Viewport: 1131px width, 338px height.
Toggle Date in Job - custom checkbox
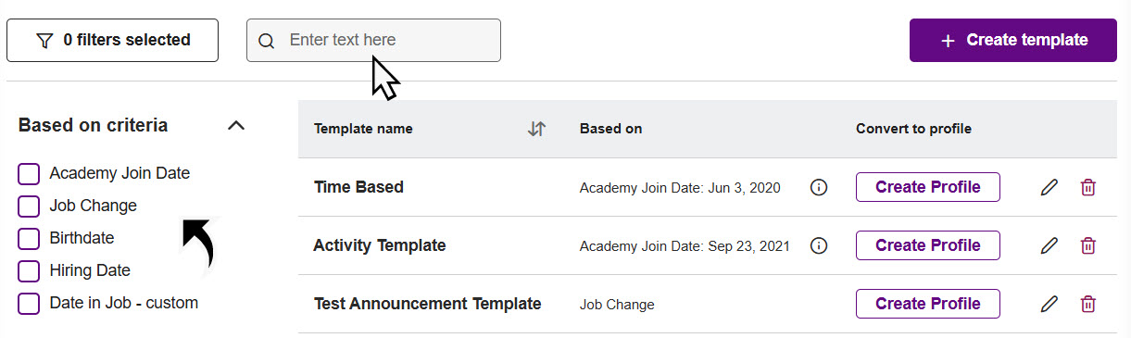pyautogui.click(x=29, y=304)
